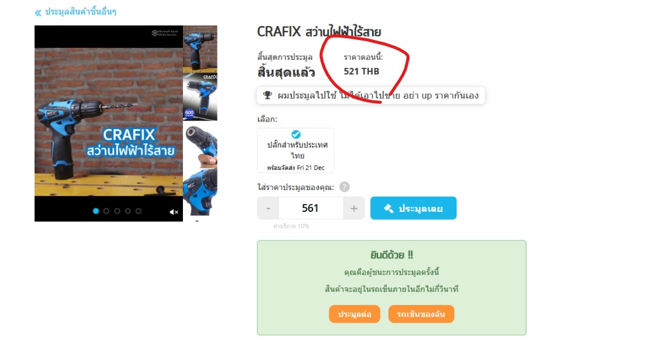Click the blue checkmark on Thailand plug option
This screenshot has height=342, width=667.
click(x=296, y=134)
